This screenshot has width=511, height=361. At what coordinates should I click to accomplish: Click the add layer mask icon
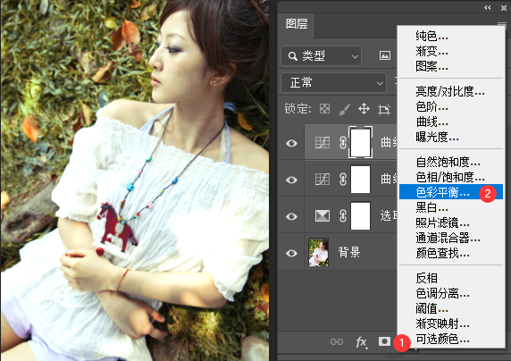coord(384,341)
